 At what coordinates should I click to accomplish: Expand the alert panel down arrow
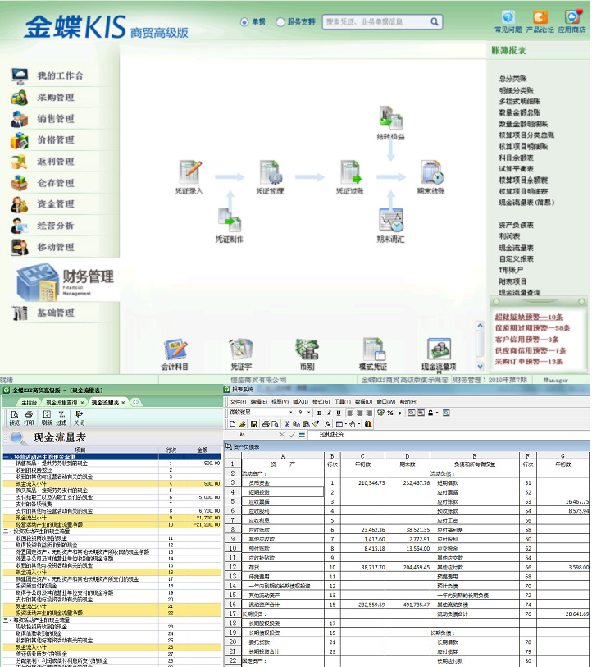coord(481,366)
